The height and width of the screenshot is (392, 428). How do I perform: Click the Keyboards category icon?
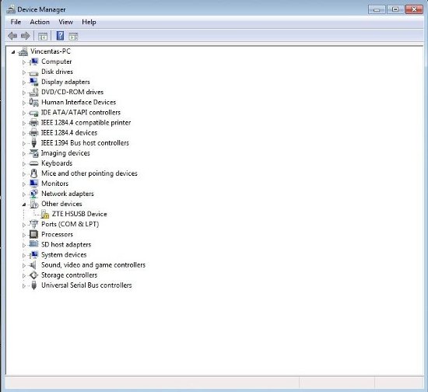click(x=33, y=163)
